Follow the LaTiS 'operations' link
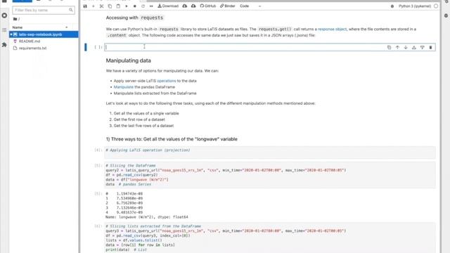Screen dimensions: 450x253 [167, 81]
